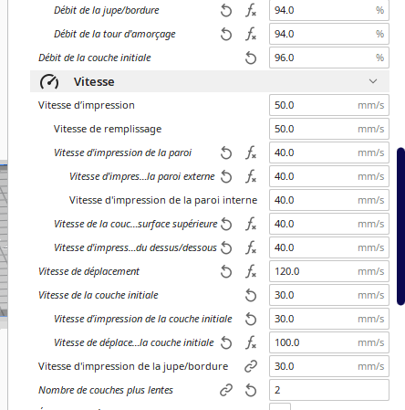
Task: Reset Vitesse d'impression de la paroi
Action: click(x=226, y=152)
